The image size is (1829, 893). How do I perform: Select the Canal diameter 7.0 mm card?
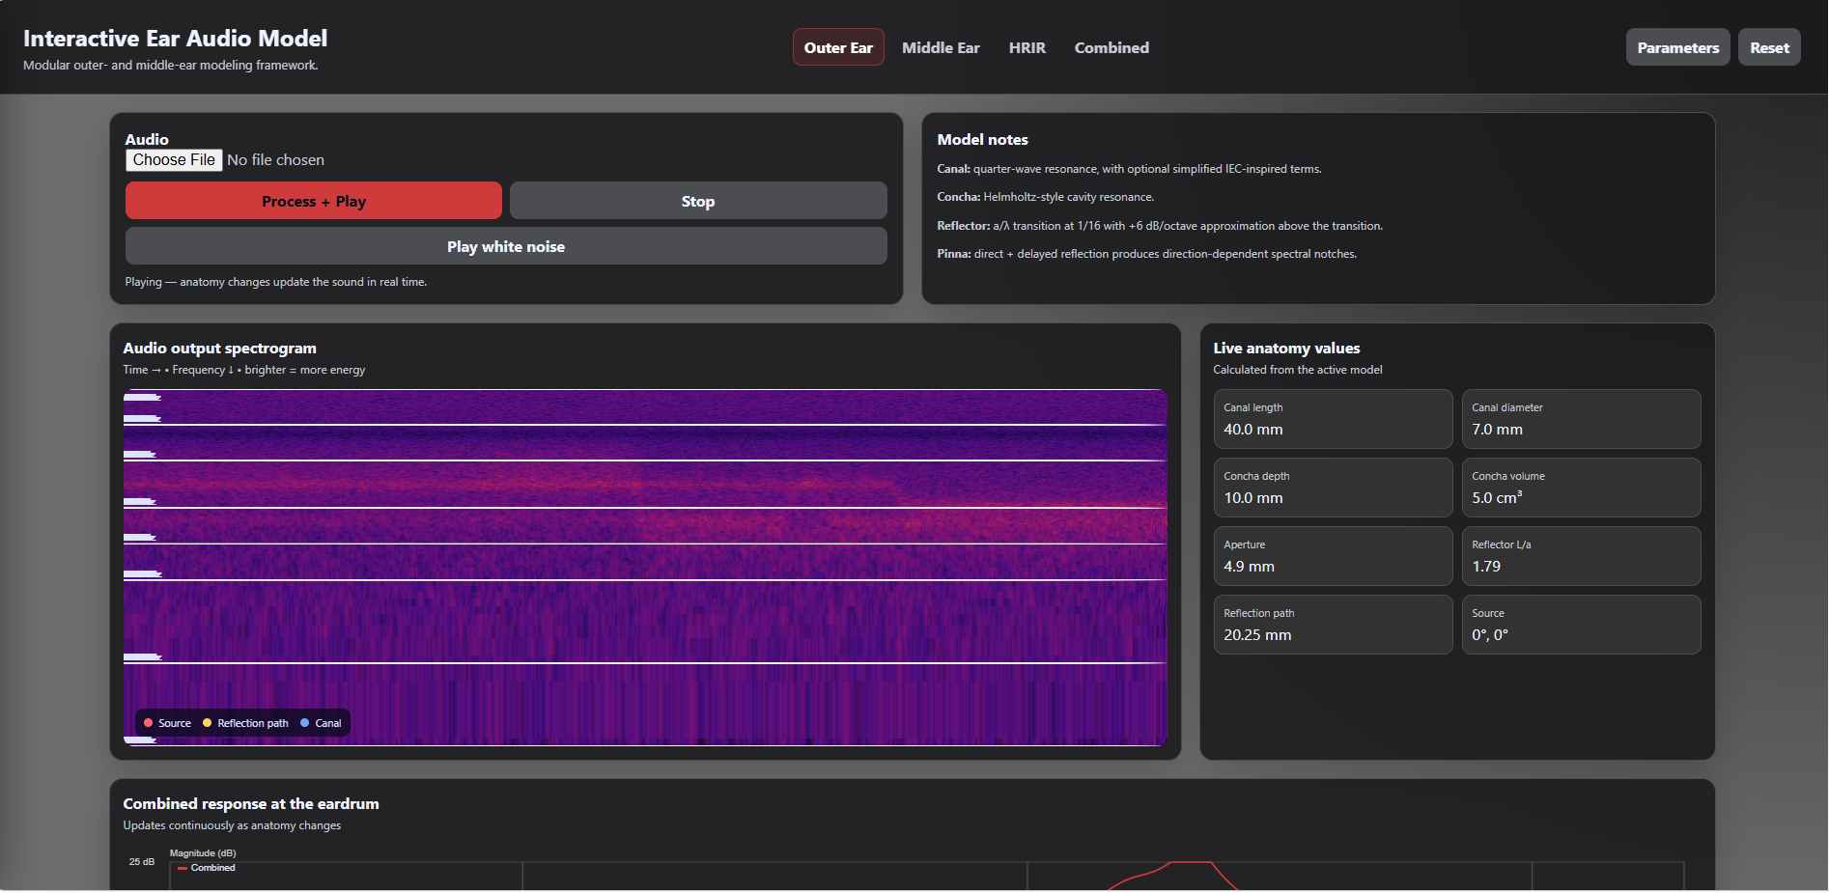[x=1581, y=419]
